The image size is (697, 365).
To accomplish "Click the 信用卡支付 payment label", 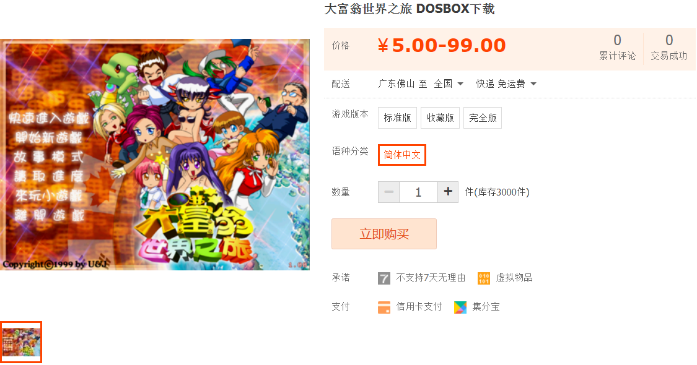I will [419, 307].
